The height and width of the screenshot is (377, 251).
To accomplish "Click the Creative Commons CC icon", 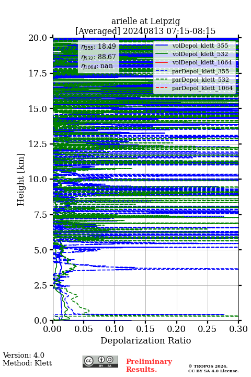I will pyautogui.click(x=89, y=361).
